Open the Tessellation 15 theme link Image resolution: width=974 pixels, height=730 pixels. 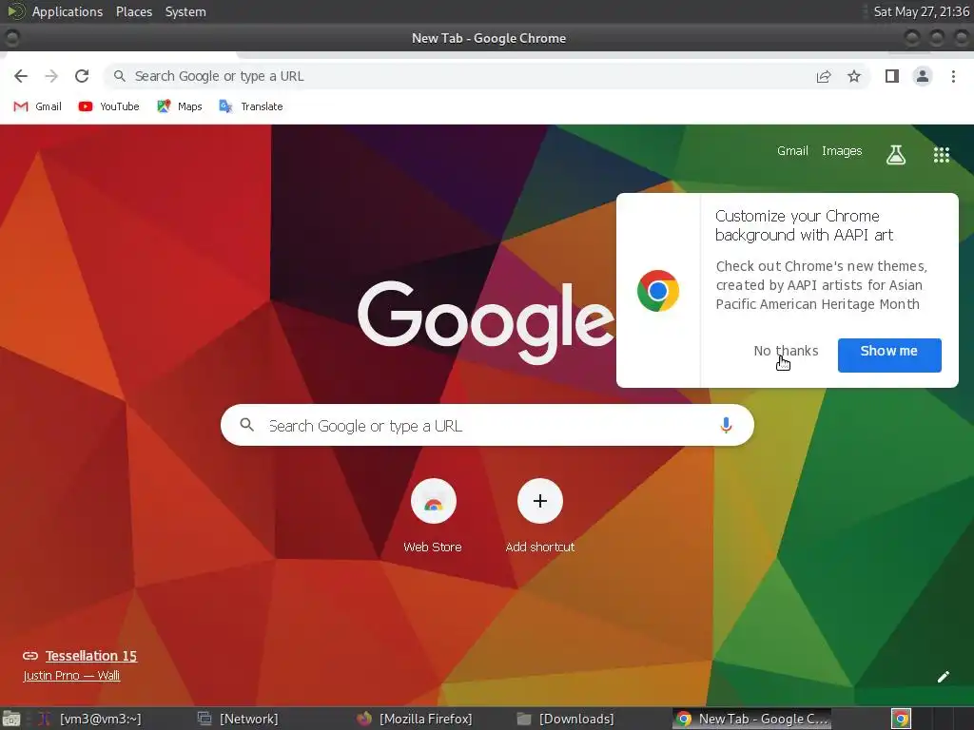coord(90,656)
